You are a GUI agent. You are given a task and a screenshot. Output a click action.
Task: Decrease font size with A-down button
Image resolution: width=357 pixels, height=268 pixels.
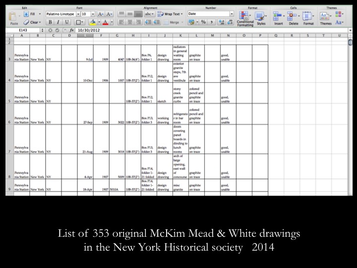pos(109,14)
